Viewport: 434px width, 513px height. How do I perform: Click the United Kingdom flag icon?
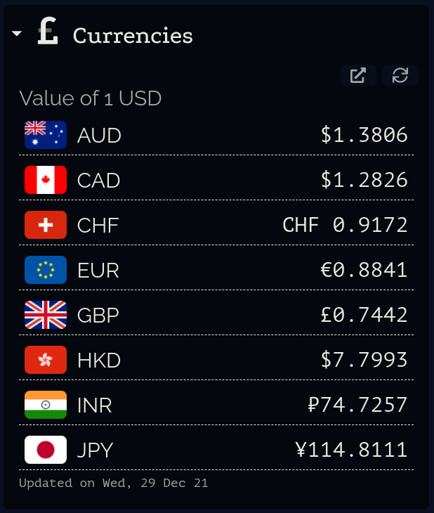pyautogui.click(x=46, y=315)
